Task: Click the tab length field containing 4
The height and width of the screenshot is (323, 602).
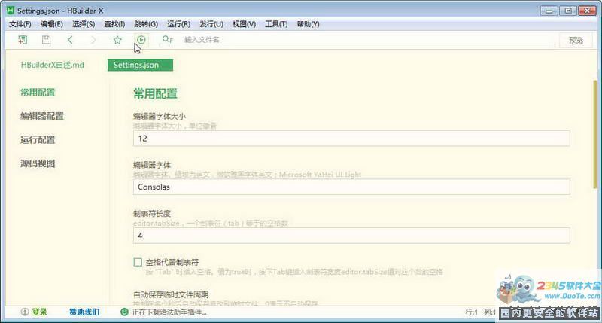Action: point(351,236)
